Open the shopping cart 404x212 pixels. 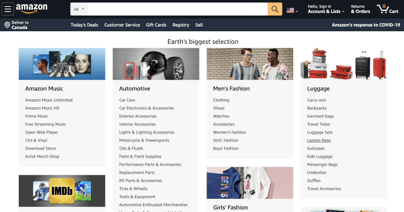(387, 9)
